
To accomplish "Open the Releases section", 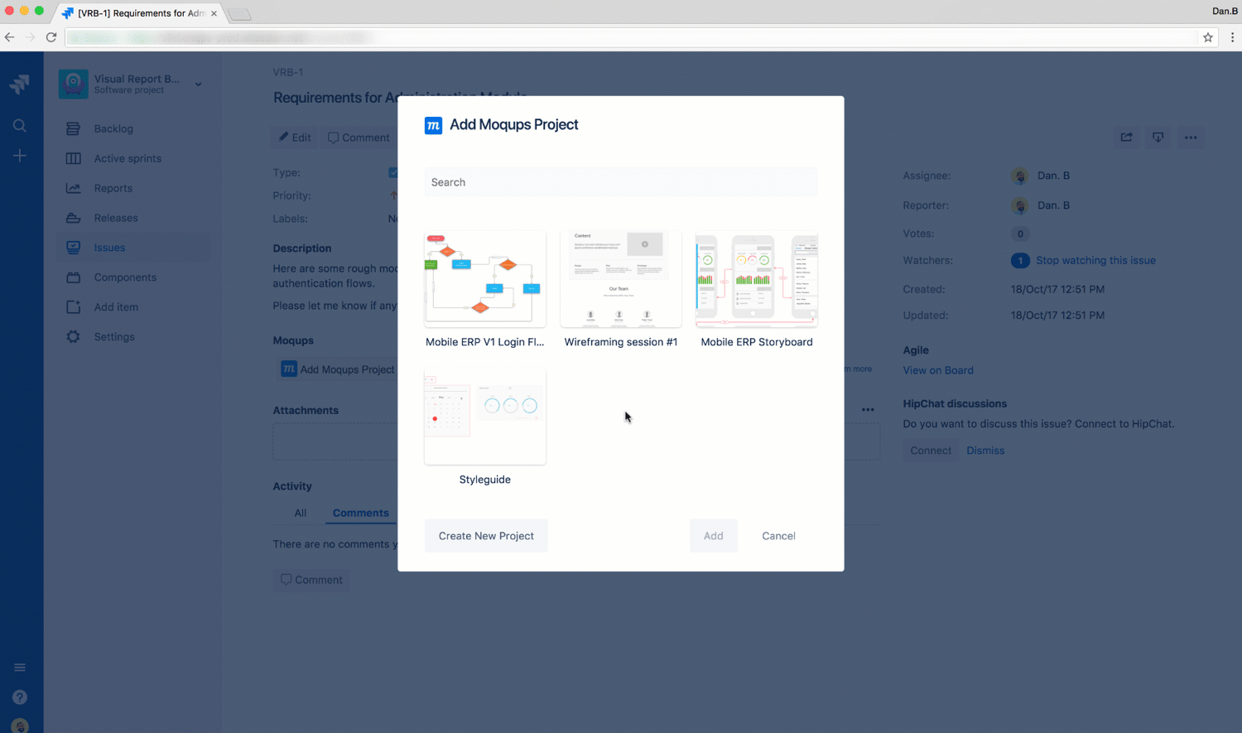I will pyautogui.click(x=116, y=218).
